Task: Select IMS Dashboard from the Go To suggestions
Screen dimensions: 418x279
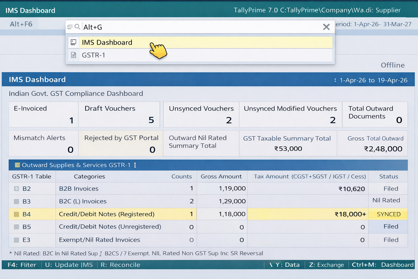Action: pyautogui.click(x=107, y=42)
